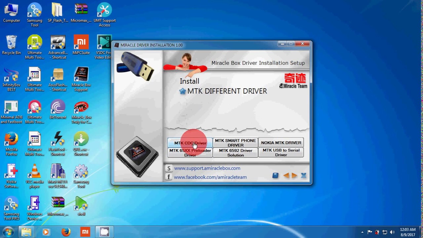Close the Miracle Driver Installation window
423x238 pixels.
tap(302, 43)
